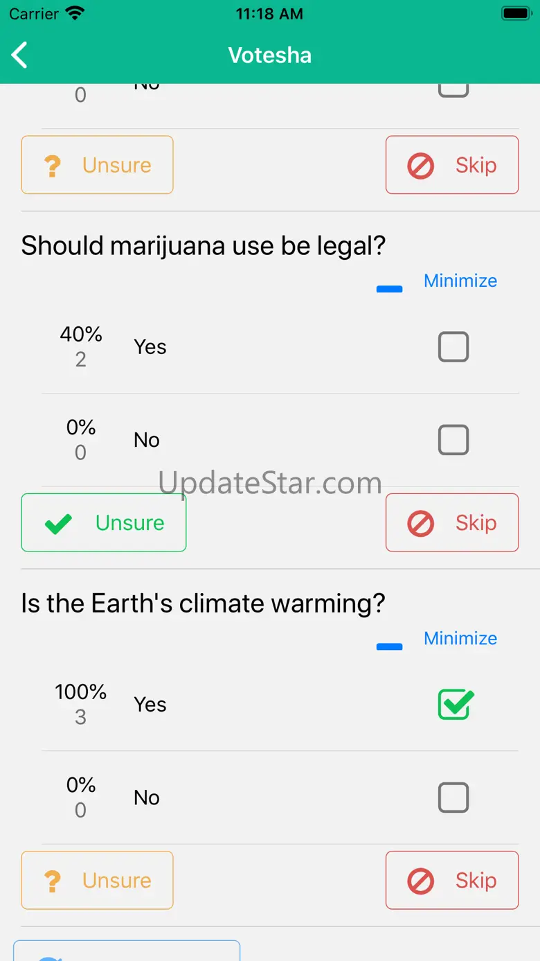Tap the Votesha title in header
The height and width of the screenshot is (961, 540).
(270, 55)
